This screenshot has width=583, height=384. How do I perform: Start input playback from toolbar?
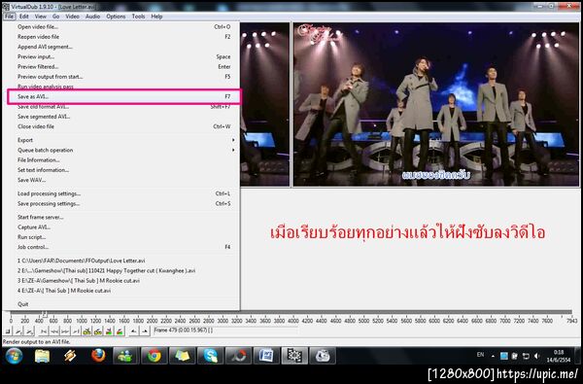18,332
